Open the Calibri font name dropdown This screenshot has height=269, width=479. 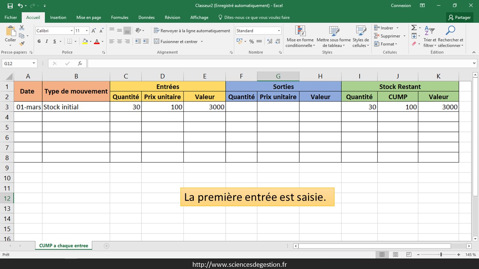pos(72,31)
